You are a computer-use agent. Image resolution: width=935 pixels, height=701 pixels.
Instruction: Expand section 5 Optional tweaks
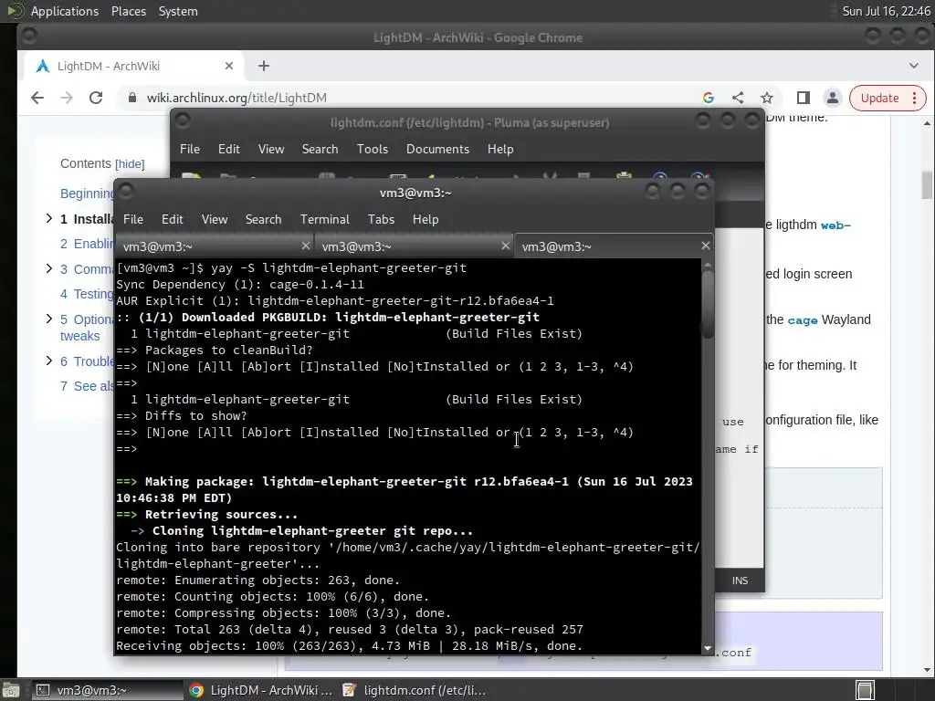(49, 319)
